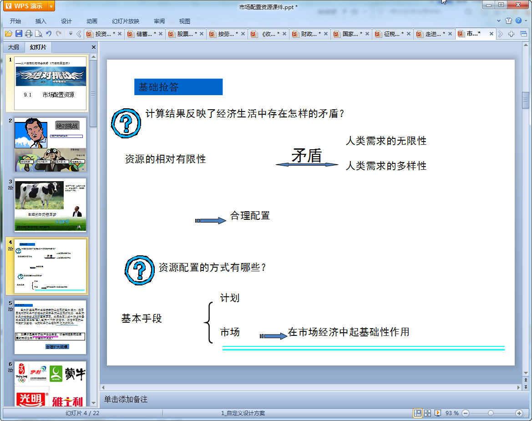Click the WPS 演示 application button
Image resolution: width=532 pixels, height=421 pixels.
click(25, 6)
